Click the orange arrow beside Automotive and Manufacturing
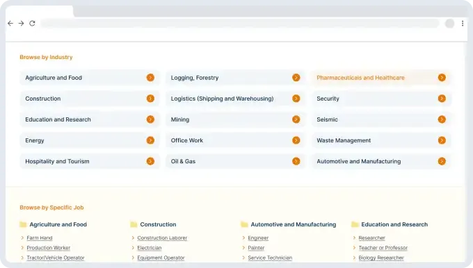This screenshot has height=268, width=473. pos(442,161)
